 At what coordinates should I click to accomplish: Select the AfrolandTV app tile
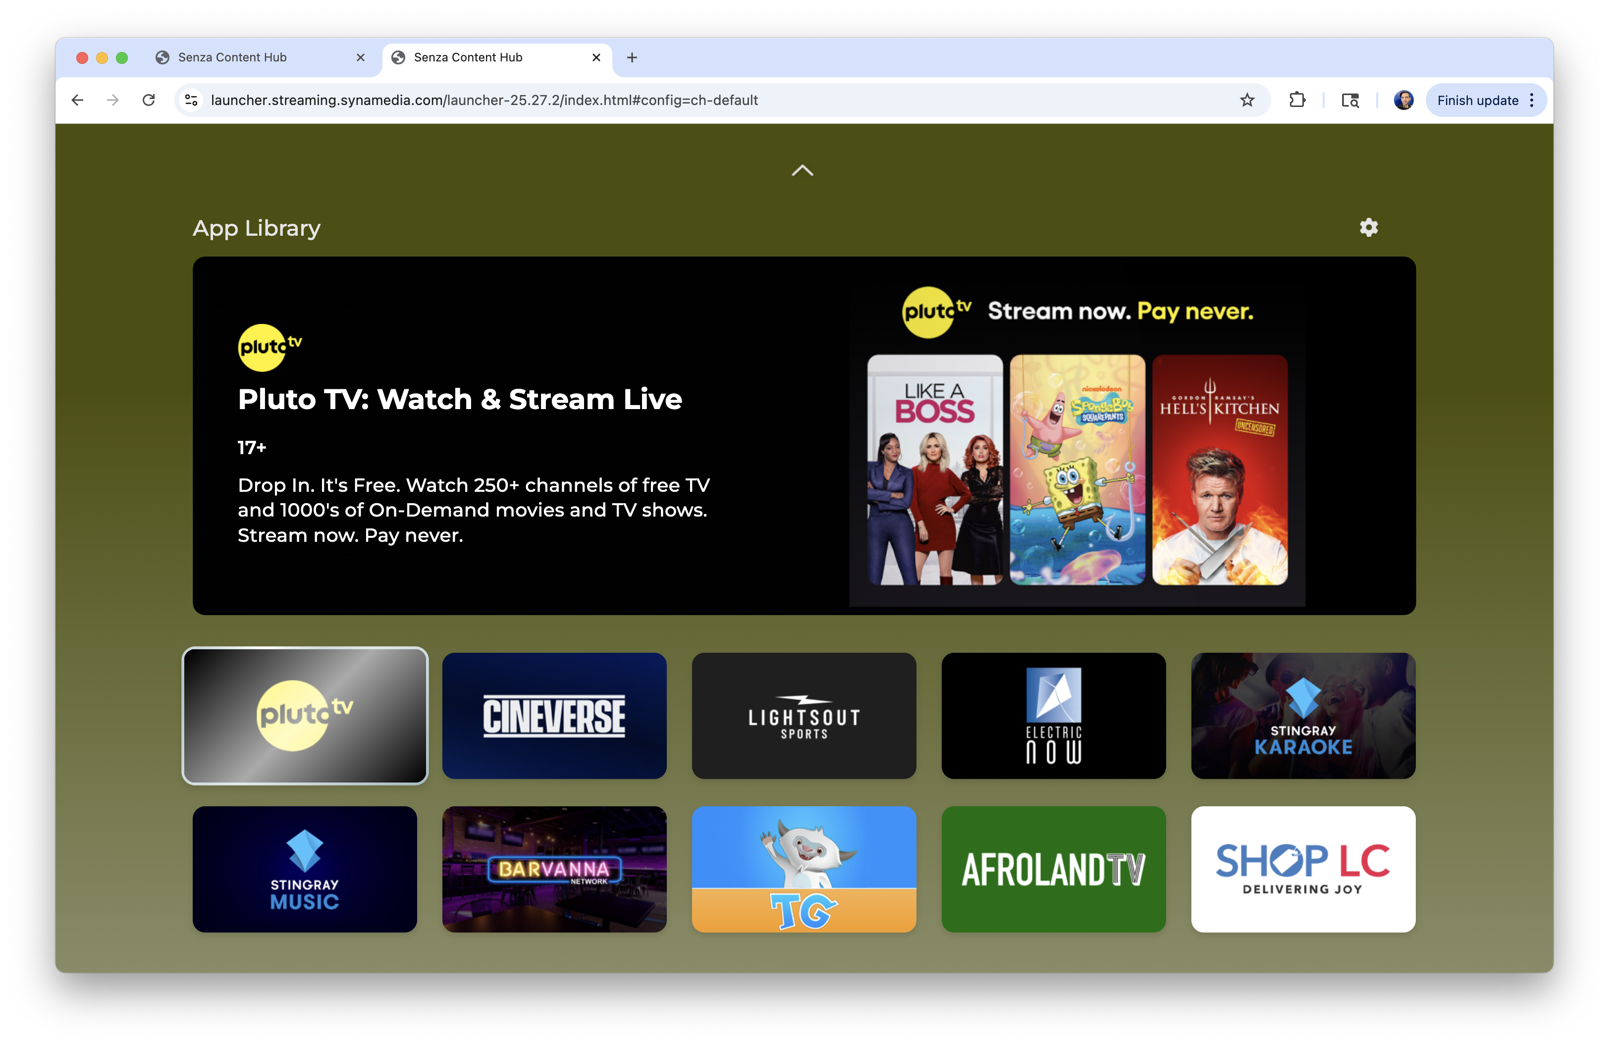pyautogui.click(x=1053, y=869)
